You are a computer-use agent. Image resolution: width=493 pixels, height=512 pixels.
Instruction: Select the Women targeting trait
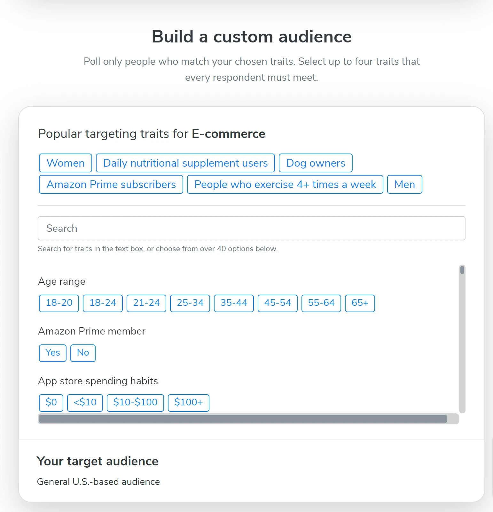point(66,163)
